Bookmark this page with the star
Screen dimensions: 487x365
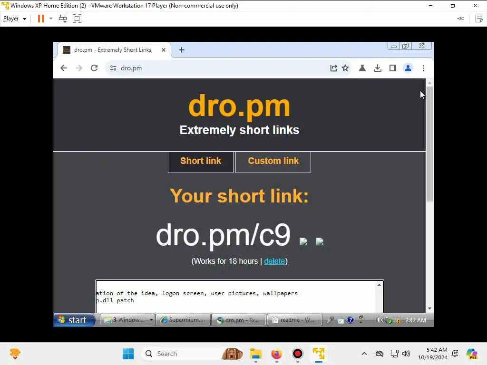coord(345,68)
